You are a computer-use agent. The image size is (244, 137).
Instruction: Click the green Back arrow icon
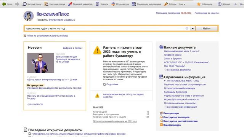[4, 4]
